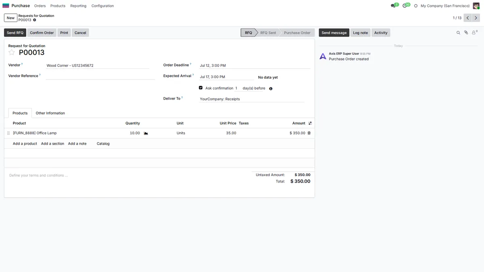484x272 pixels.
Task: Go to the previous record arrow
Action: click(468, 18)
